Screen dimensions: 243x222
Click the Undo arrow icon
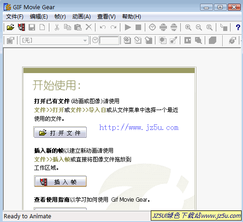103,27
